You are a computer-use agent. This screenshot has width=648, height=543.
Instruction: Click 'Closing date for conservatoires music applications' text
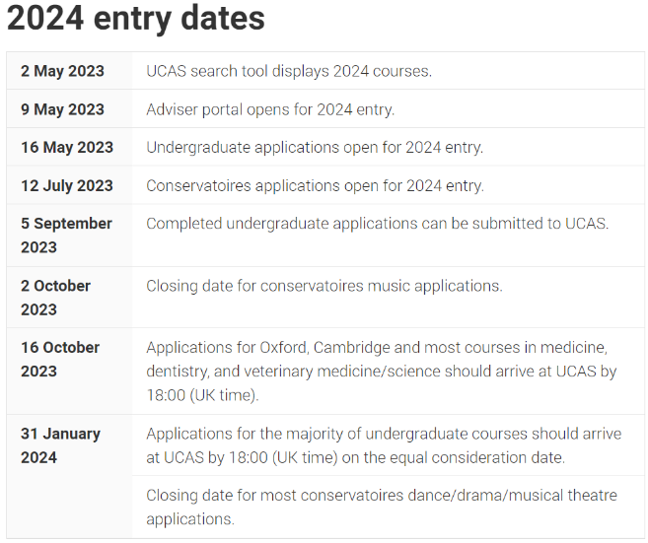click(x=324, y=286)
